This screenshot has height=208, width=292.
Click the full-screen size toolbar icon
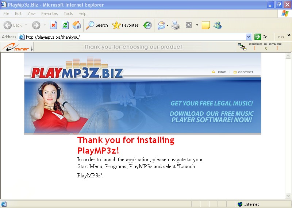tap(189, 25)
